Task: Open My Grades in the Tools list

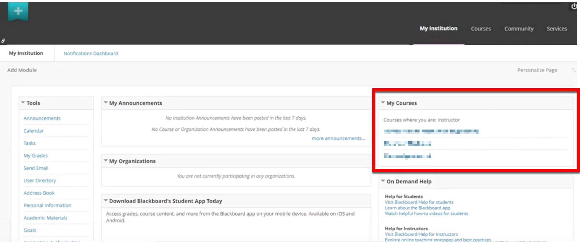Action: (x=35, y=156)
